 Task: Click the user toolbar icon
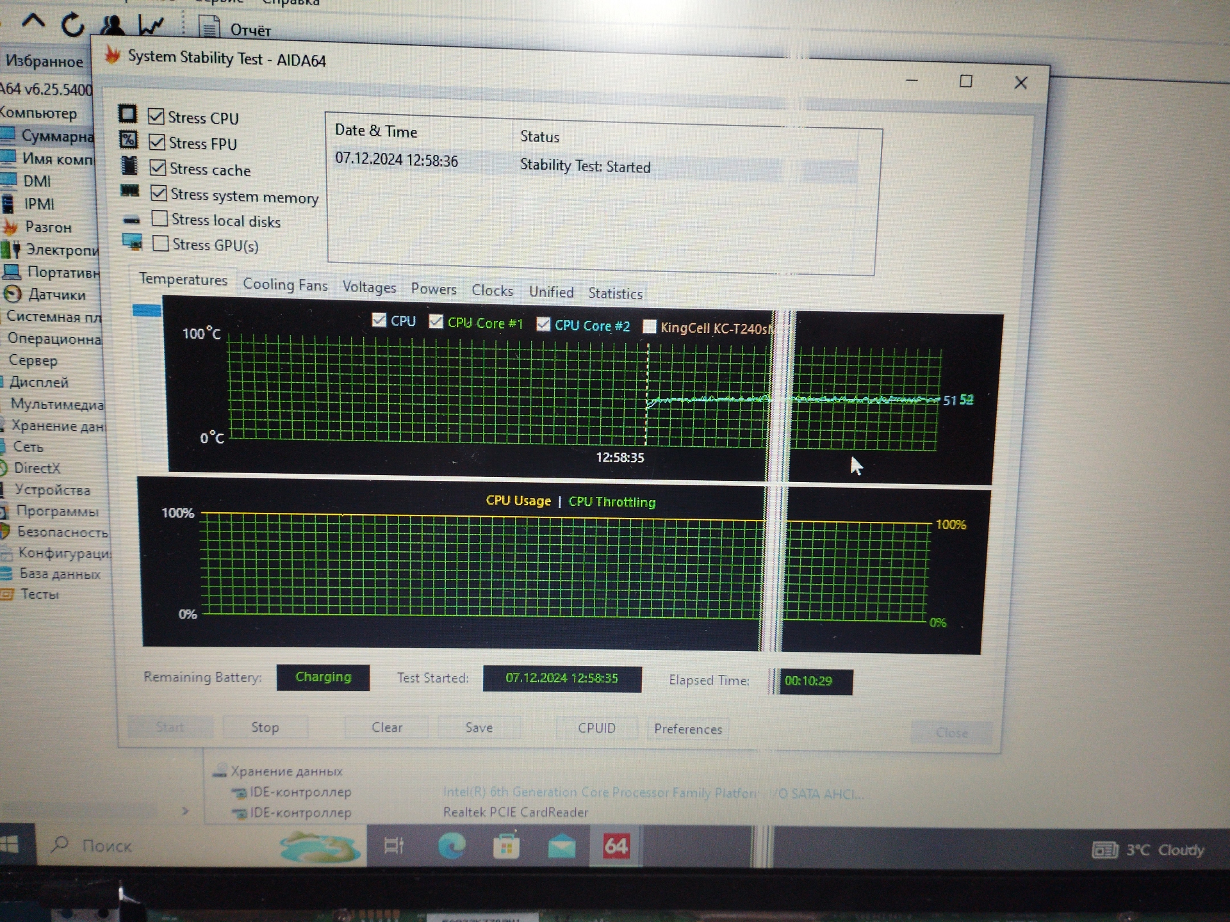click(113, 25)
